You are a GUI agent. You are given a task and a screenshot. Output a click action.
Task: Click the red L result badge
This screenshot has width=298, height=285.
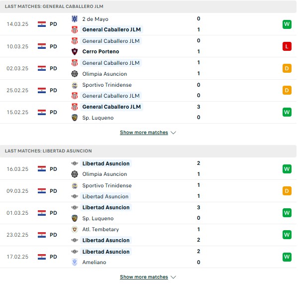[x=287, y=46]
